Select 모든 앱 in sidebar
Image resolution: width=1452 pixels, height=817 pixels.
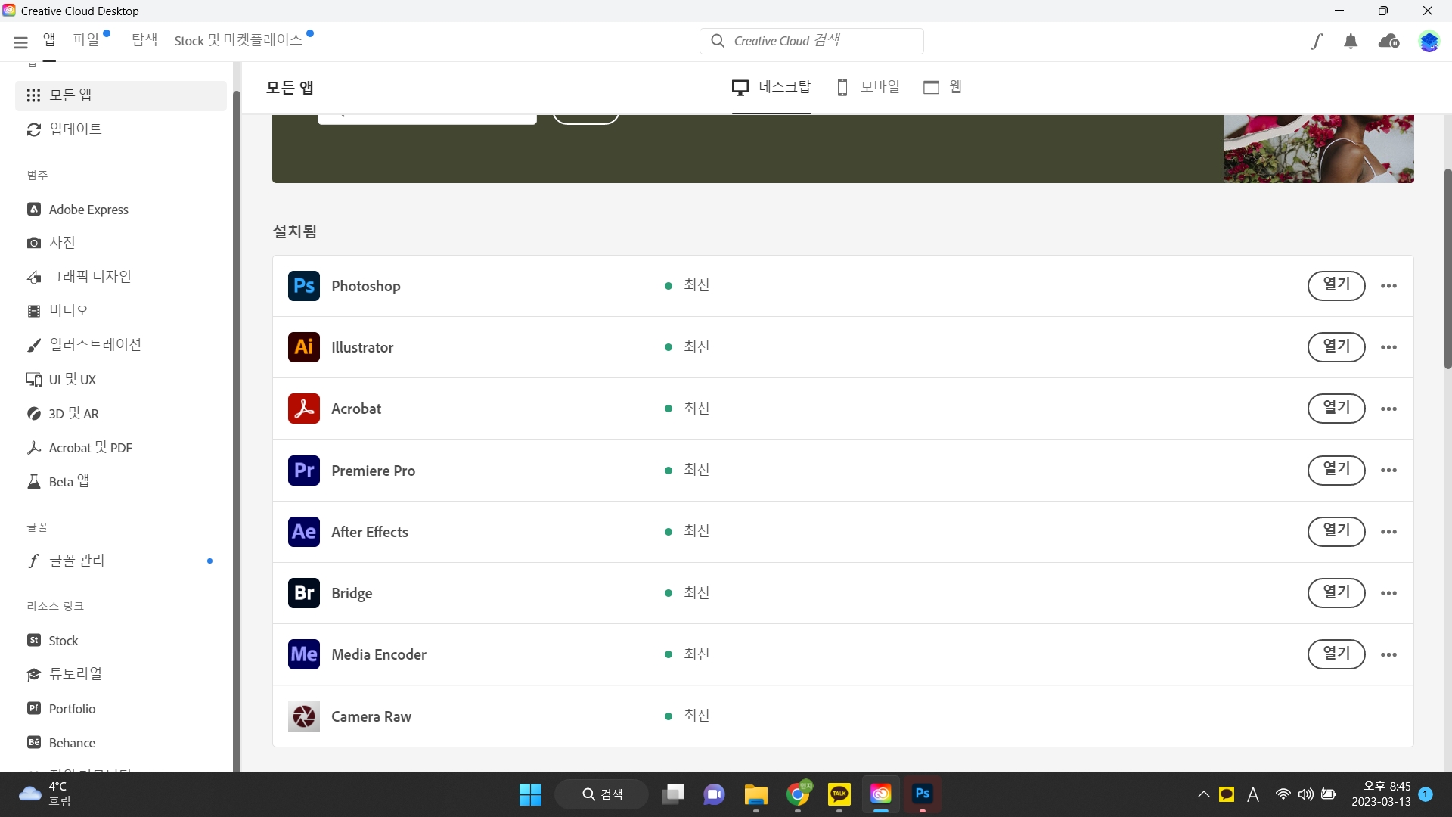point(121,95)
